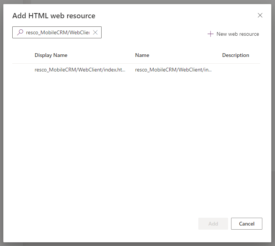Click the plus icon for new resource
The image size is (275, 246).
[x=211, y=34]
